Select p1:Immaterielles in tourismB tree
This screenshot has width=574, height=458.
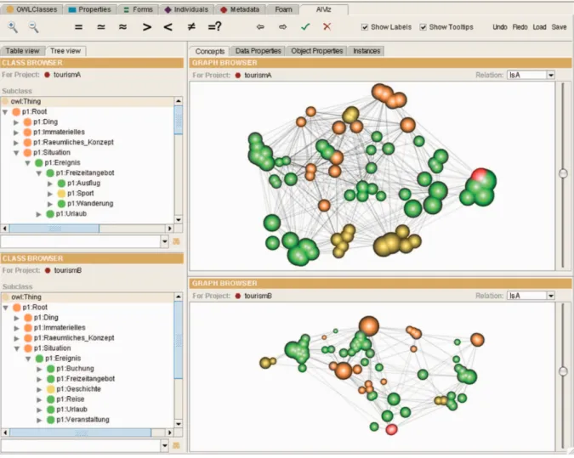[60, 328]
